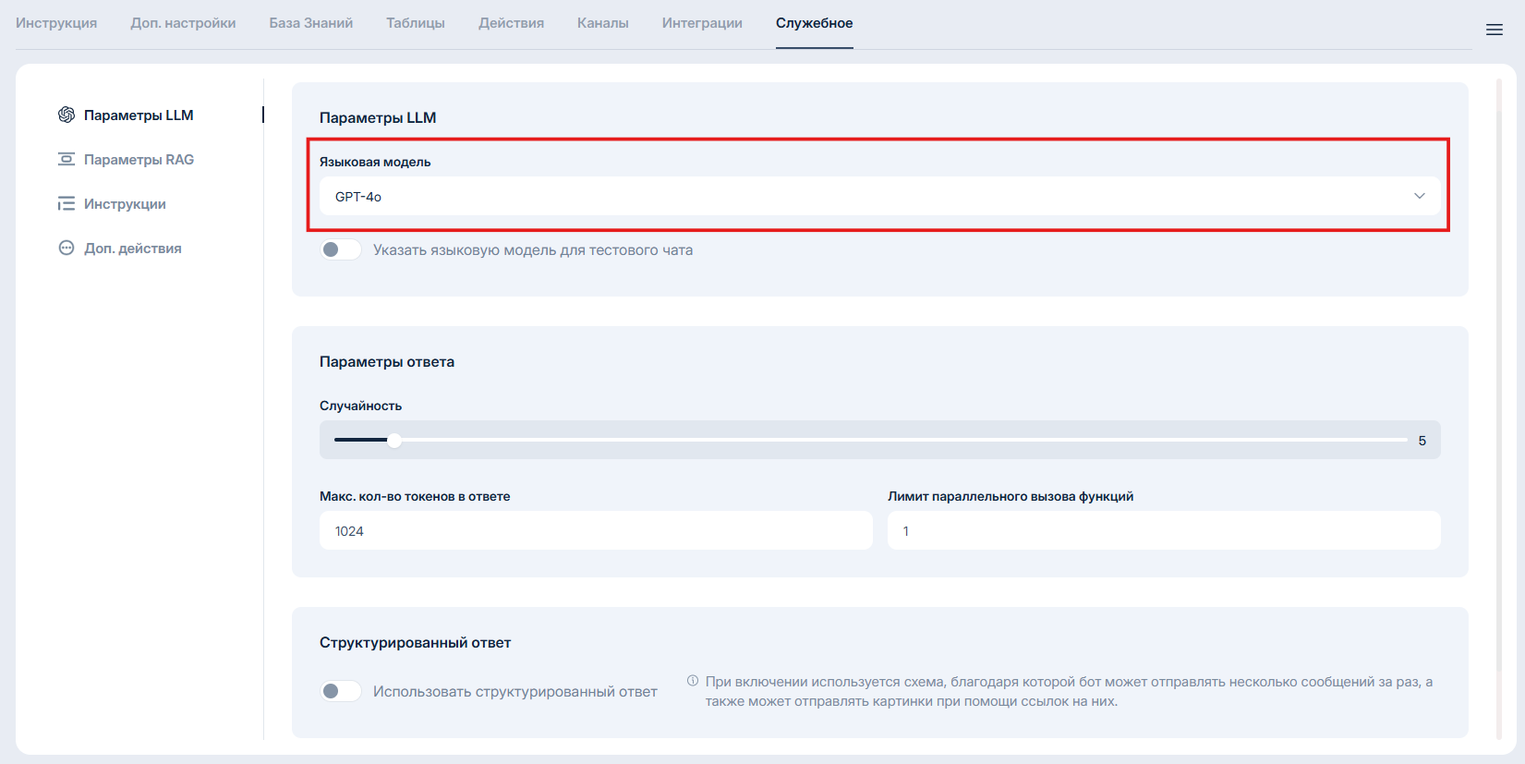Select the Таблицы tab

pos(415,23)
